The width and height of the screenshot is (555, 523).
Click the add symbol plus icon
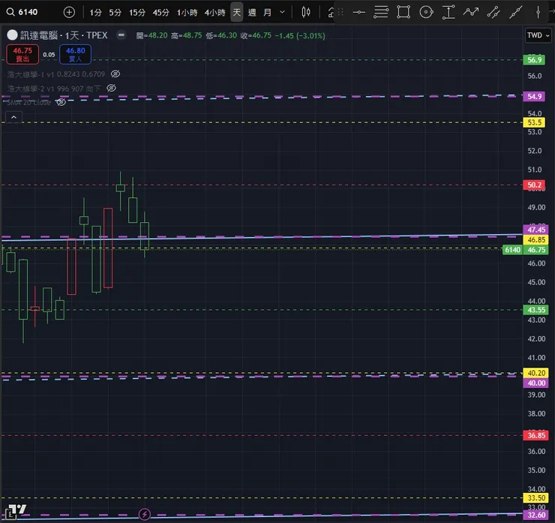point(69,13)
